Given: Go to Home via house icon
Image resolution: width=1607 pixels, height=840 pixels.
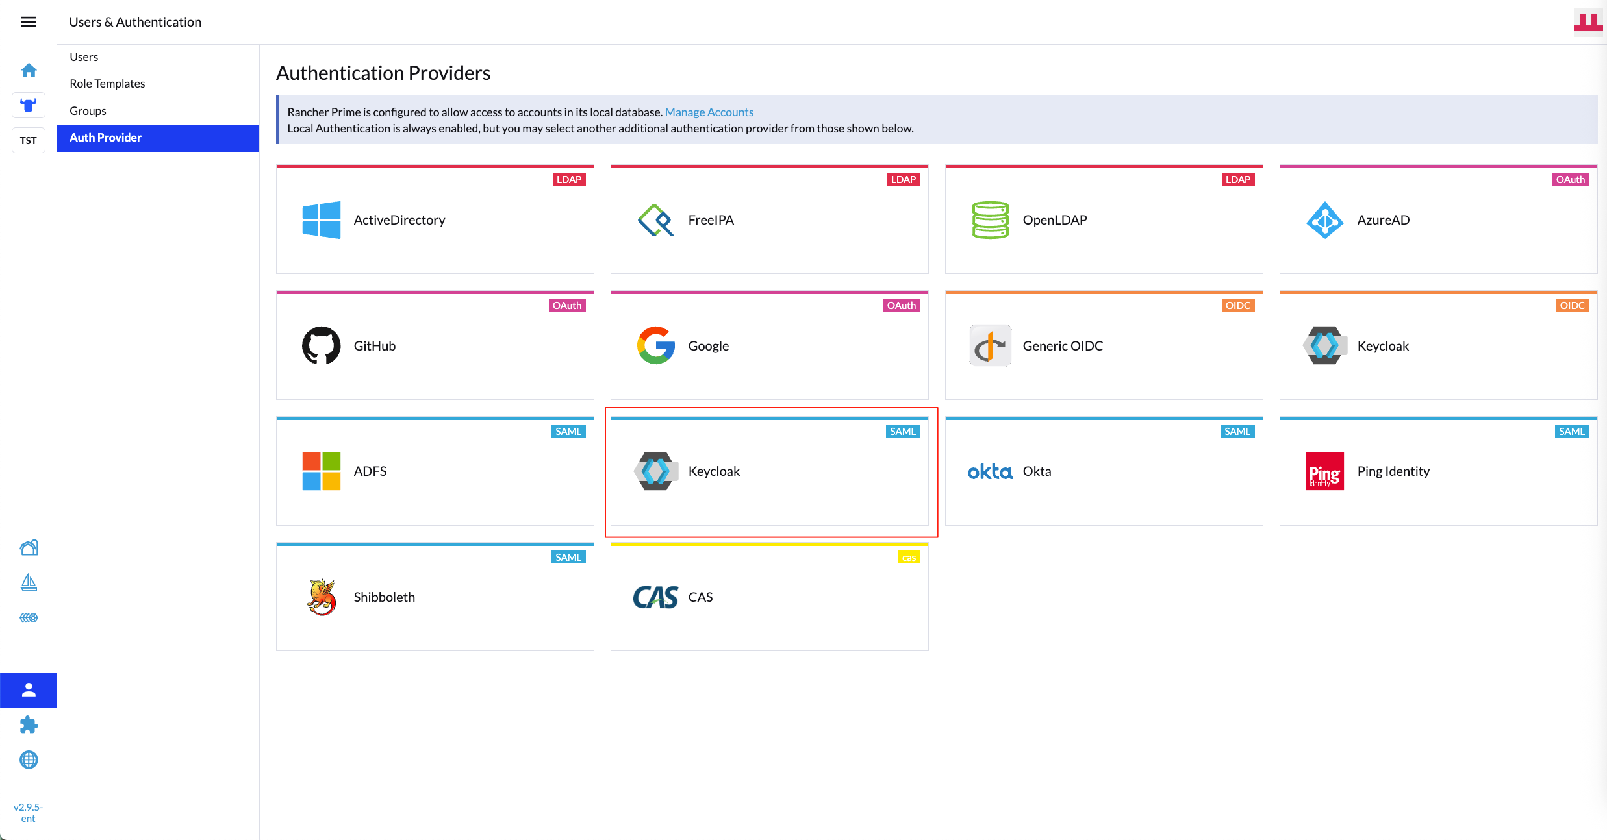Looking at the screenshot, I should coord(29,70).
